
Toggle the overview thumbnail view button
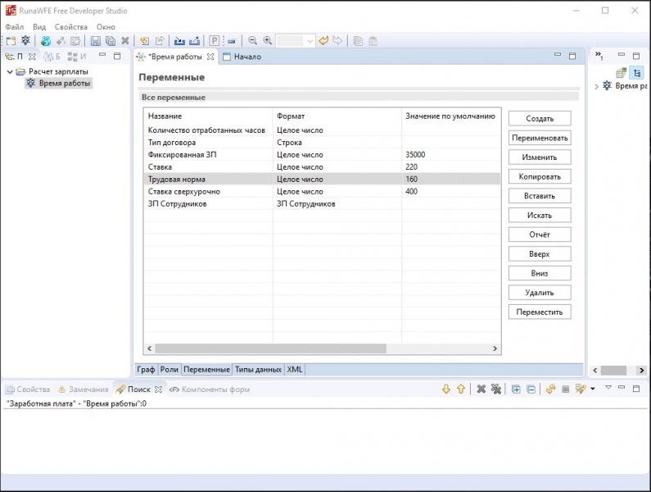pyautogui.click(x=622, y=72)
